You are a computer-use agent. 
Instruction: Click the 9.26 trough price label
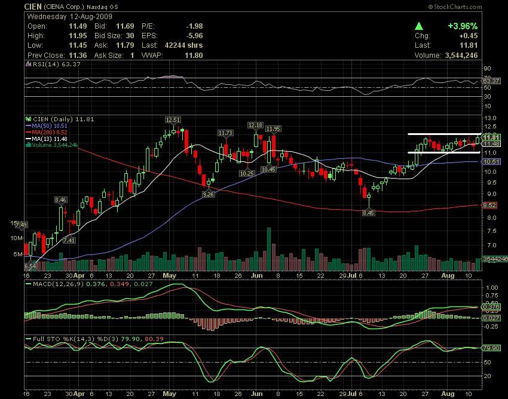tap(208, 195)
